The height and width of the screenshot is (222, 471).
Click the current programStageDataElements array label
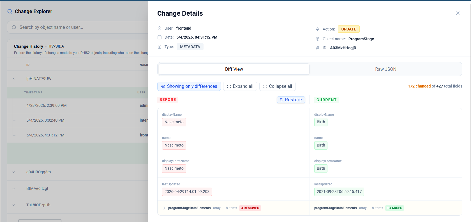point(335,208)
